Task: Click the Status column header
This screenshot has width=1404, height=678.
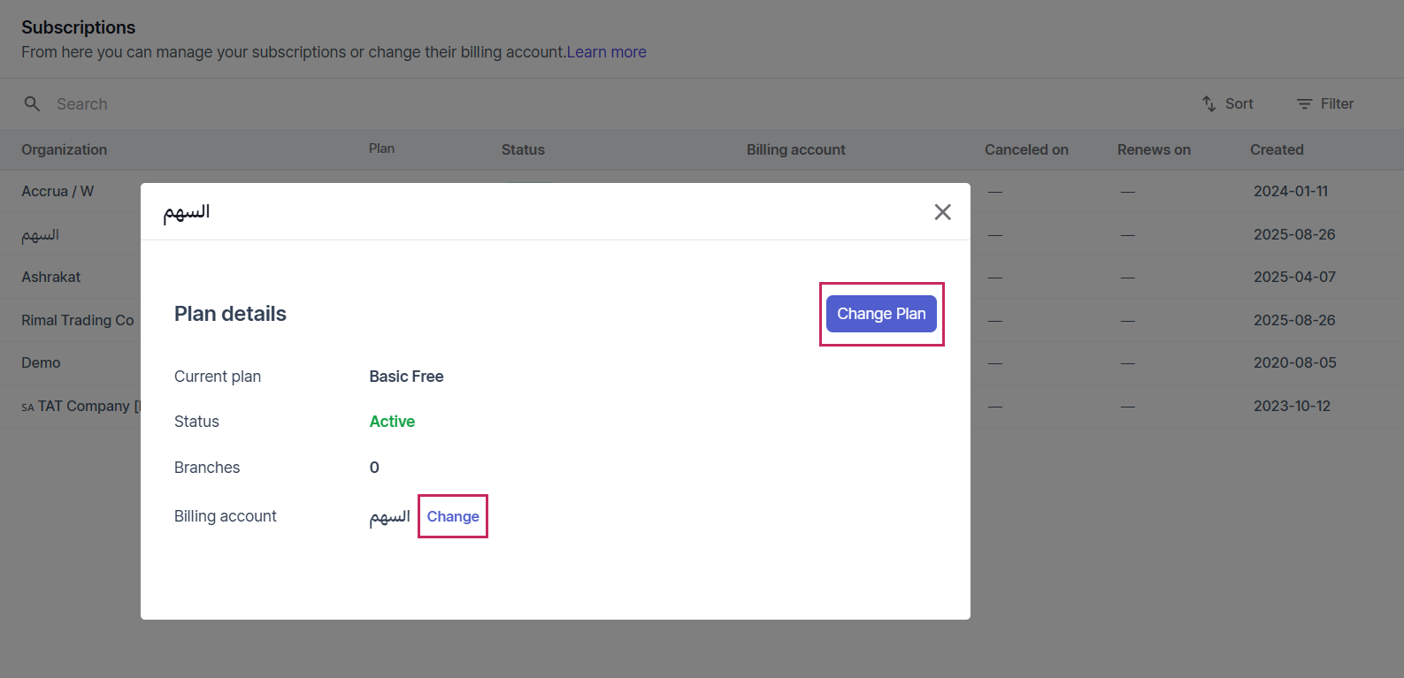Action: 523,149
